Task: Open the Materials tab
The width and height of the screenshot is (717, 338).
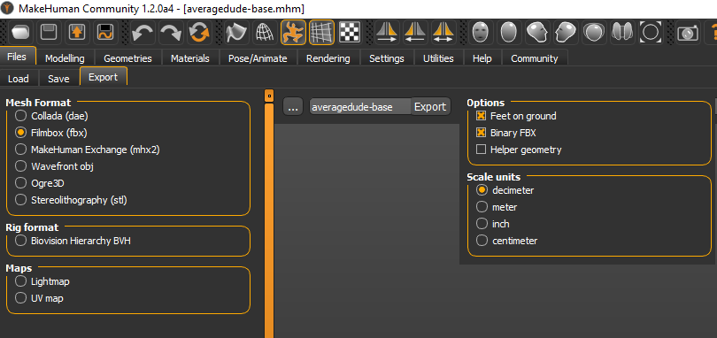Action: click(190, 58)
